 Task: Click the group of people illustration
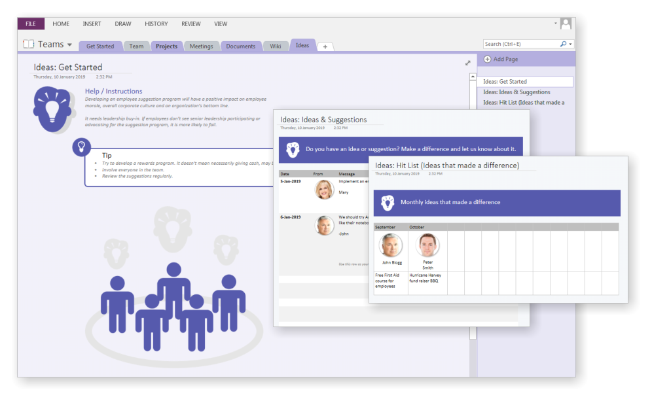(174, 307)
